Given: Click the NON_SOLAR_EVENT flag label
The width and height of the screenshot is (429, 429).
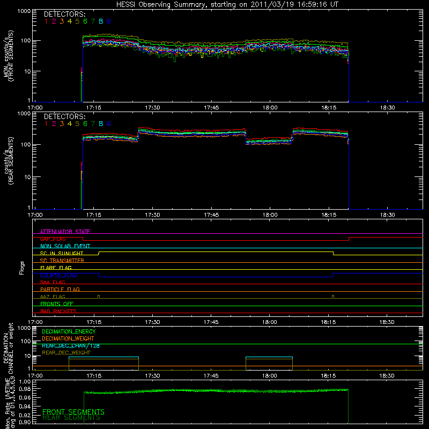Looking at the screenshot, I should pyautogui.click(x=65, y=246).
